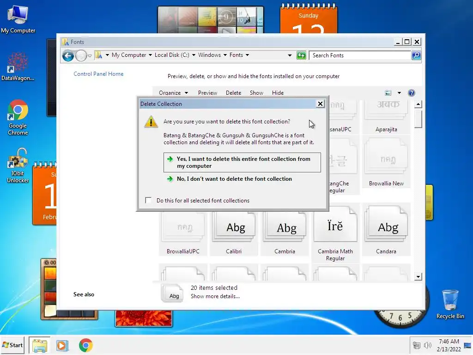Click Preview in the Fonts toolbar
The image size is (473, 355).
pos(207,92)
